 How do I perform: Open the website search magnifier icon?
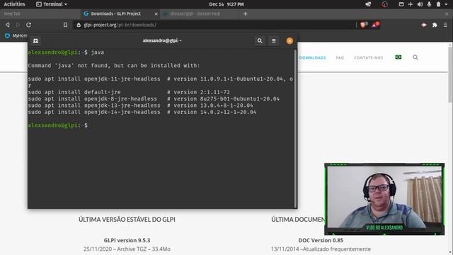(x=415, y=57)
